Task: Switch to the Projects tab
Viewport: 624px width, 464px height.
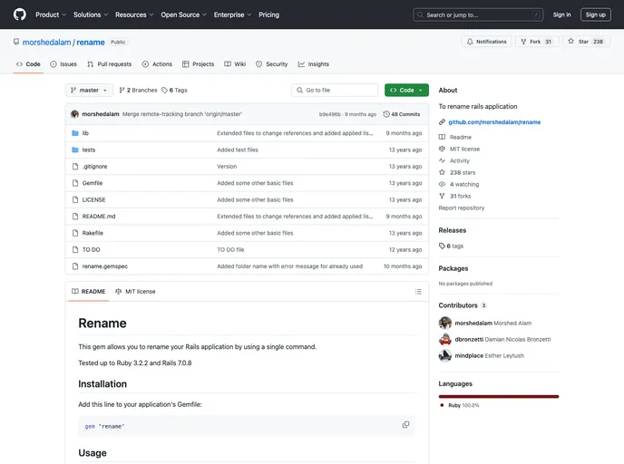Action: click(198, 64)
